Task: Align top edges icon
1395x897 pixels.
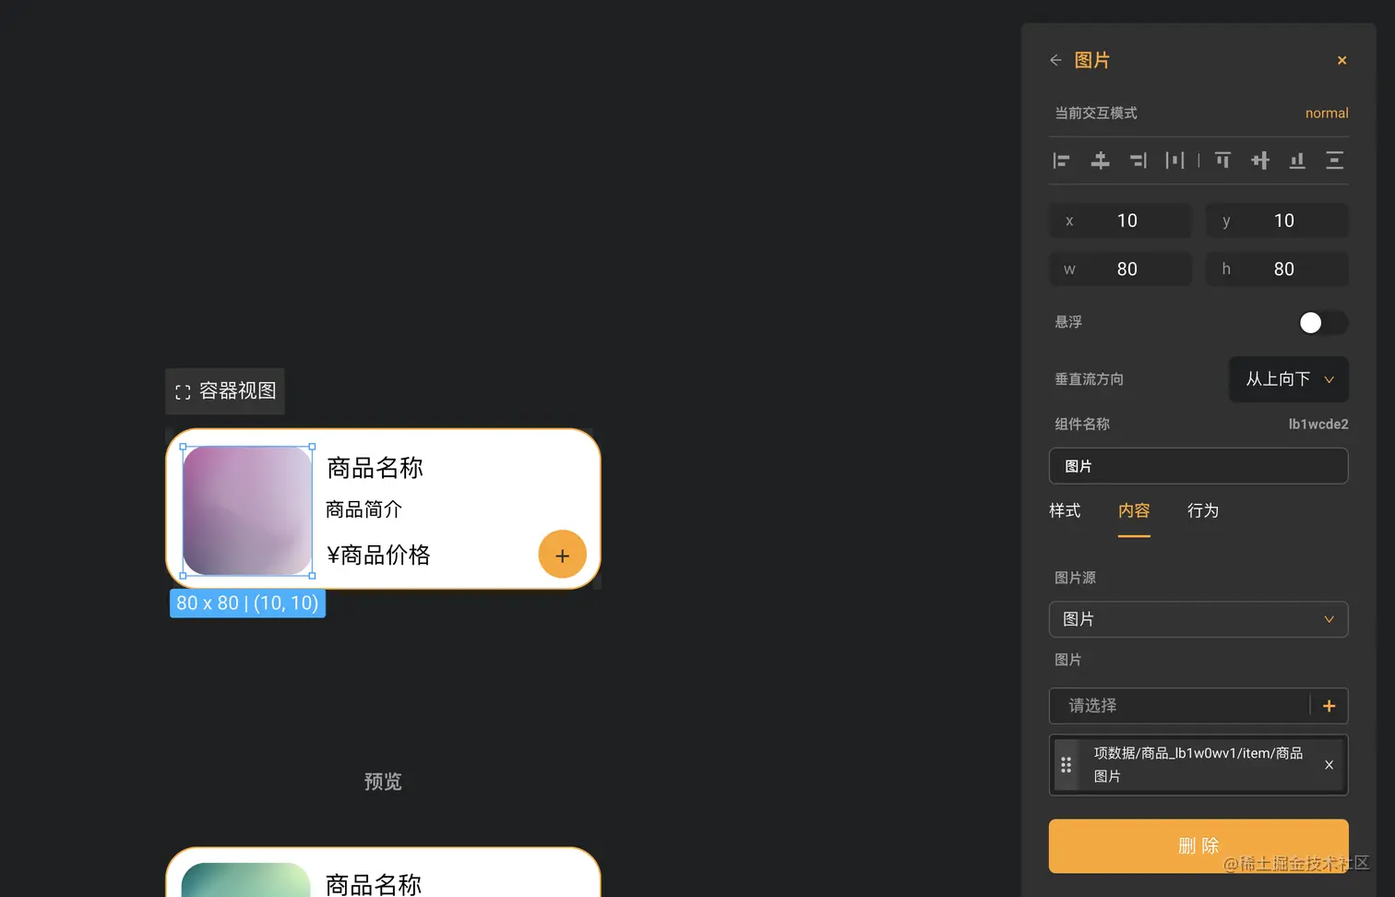Action: 1222,161
